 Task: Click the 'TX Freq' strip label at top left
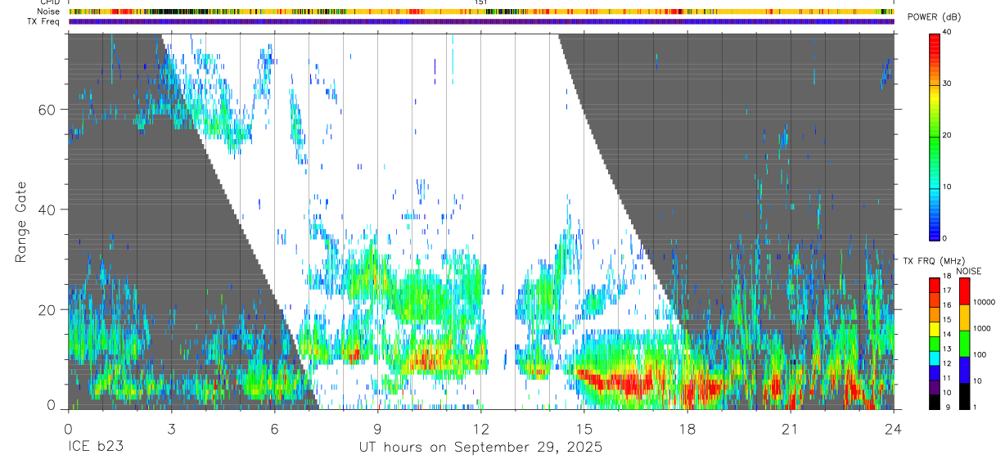44,21
